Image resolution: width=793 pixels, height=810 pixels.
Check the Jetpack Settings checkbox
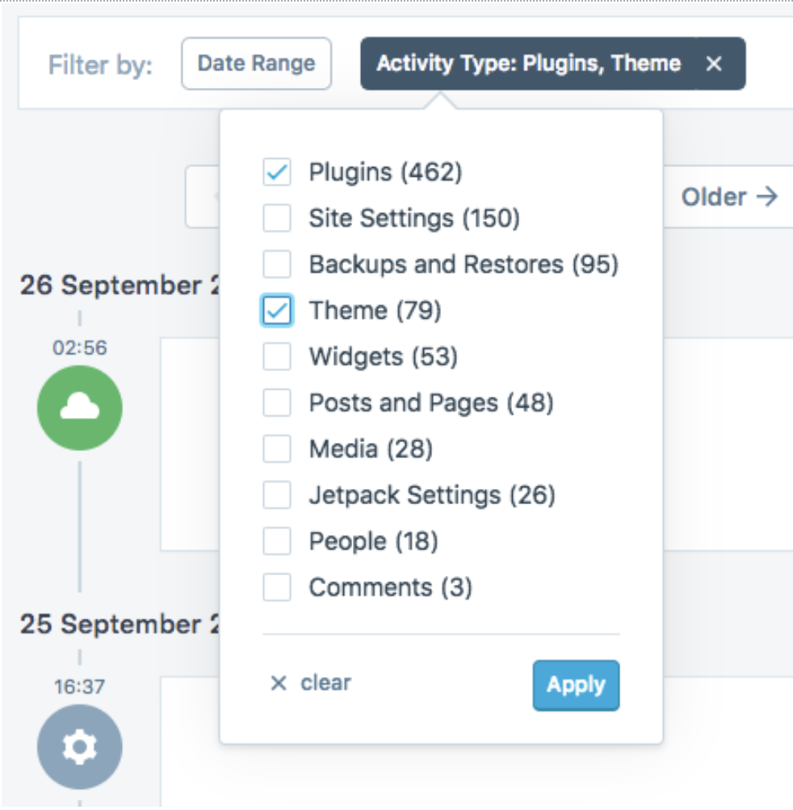(277, 495)
